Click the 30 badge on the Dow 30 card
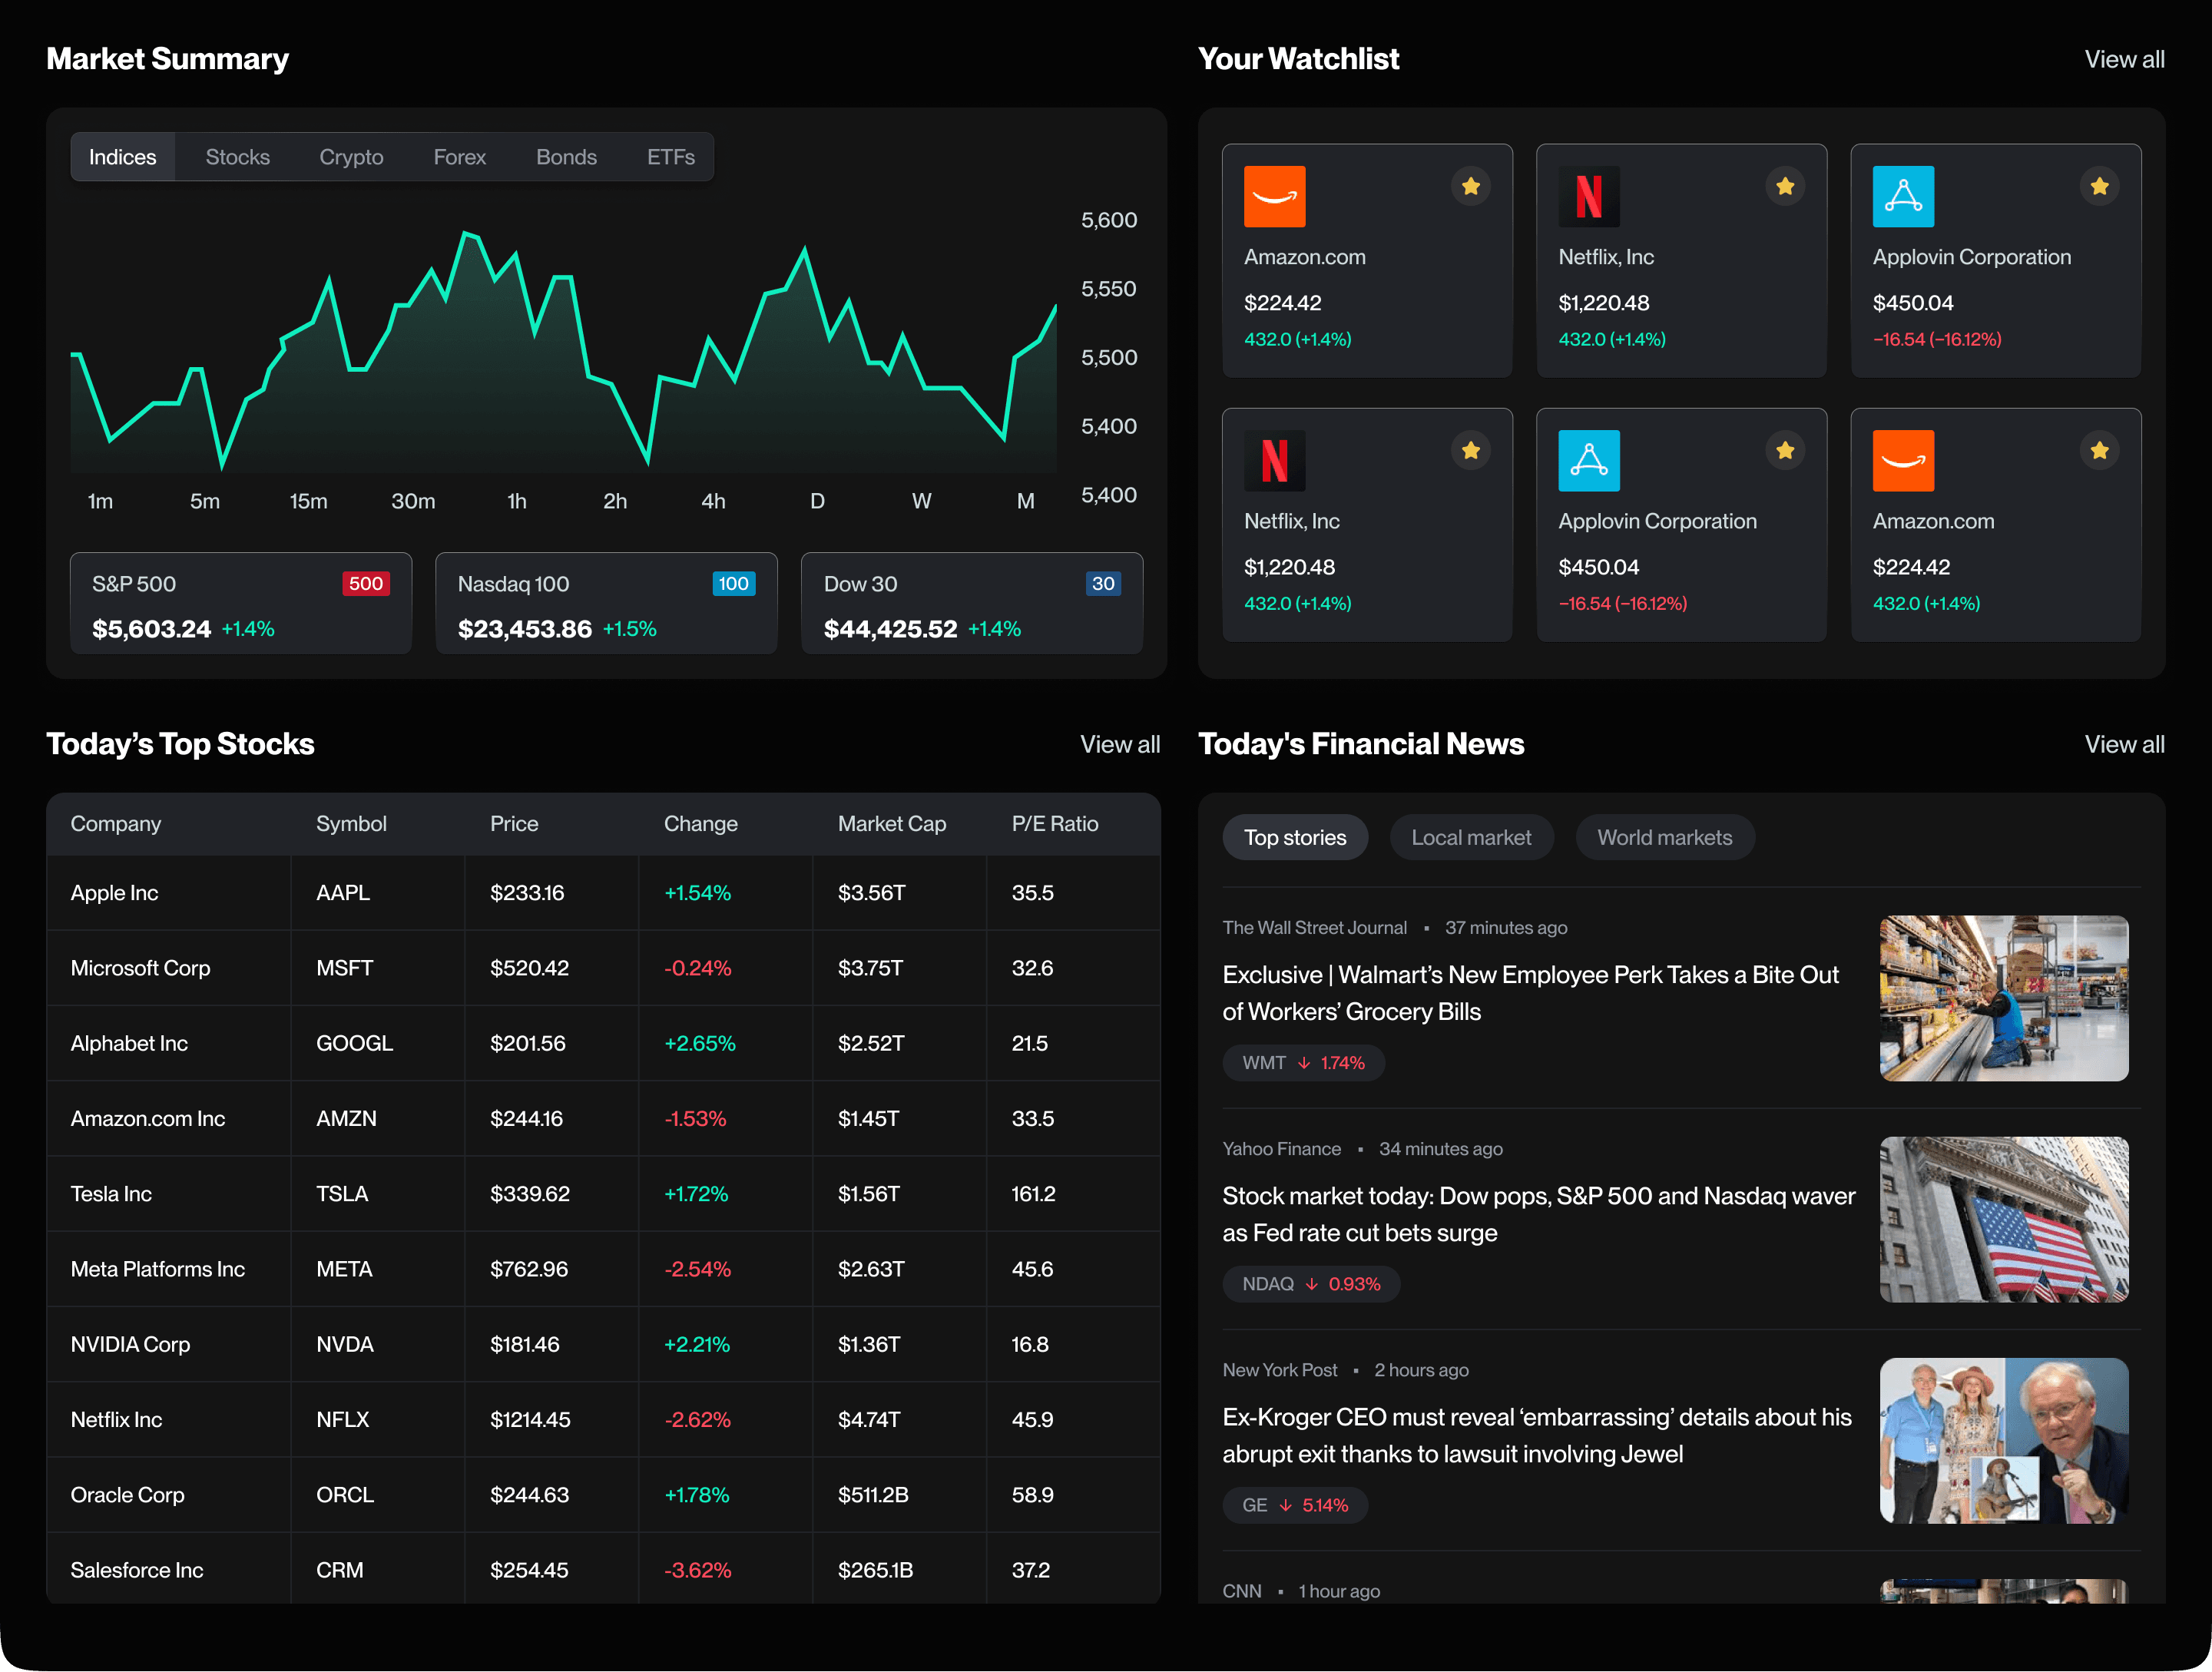2212x1672 pixels. coord(1103,583)
